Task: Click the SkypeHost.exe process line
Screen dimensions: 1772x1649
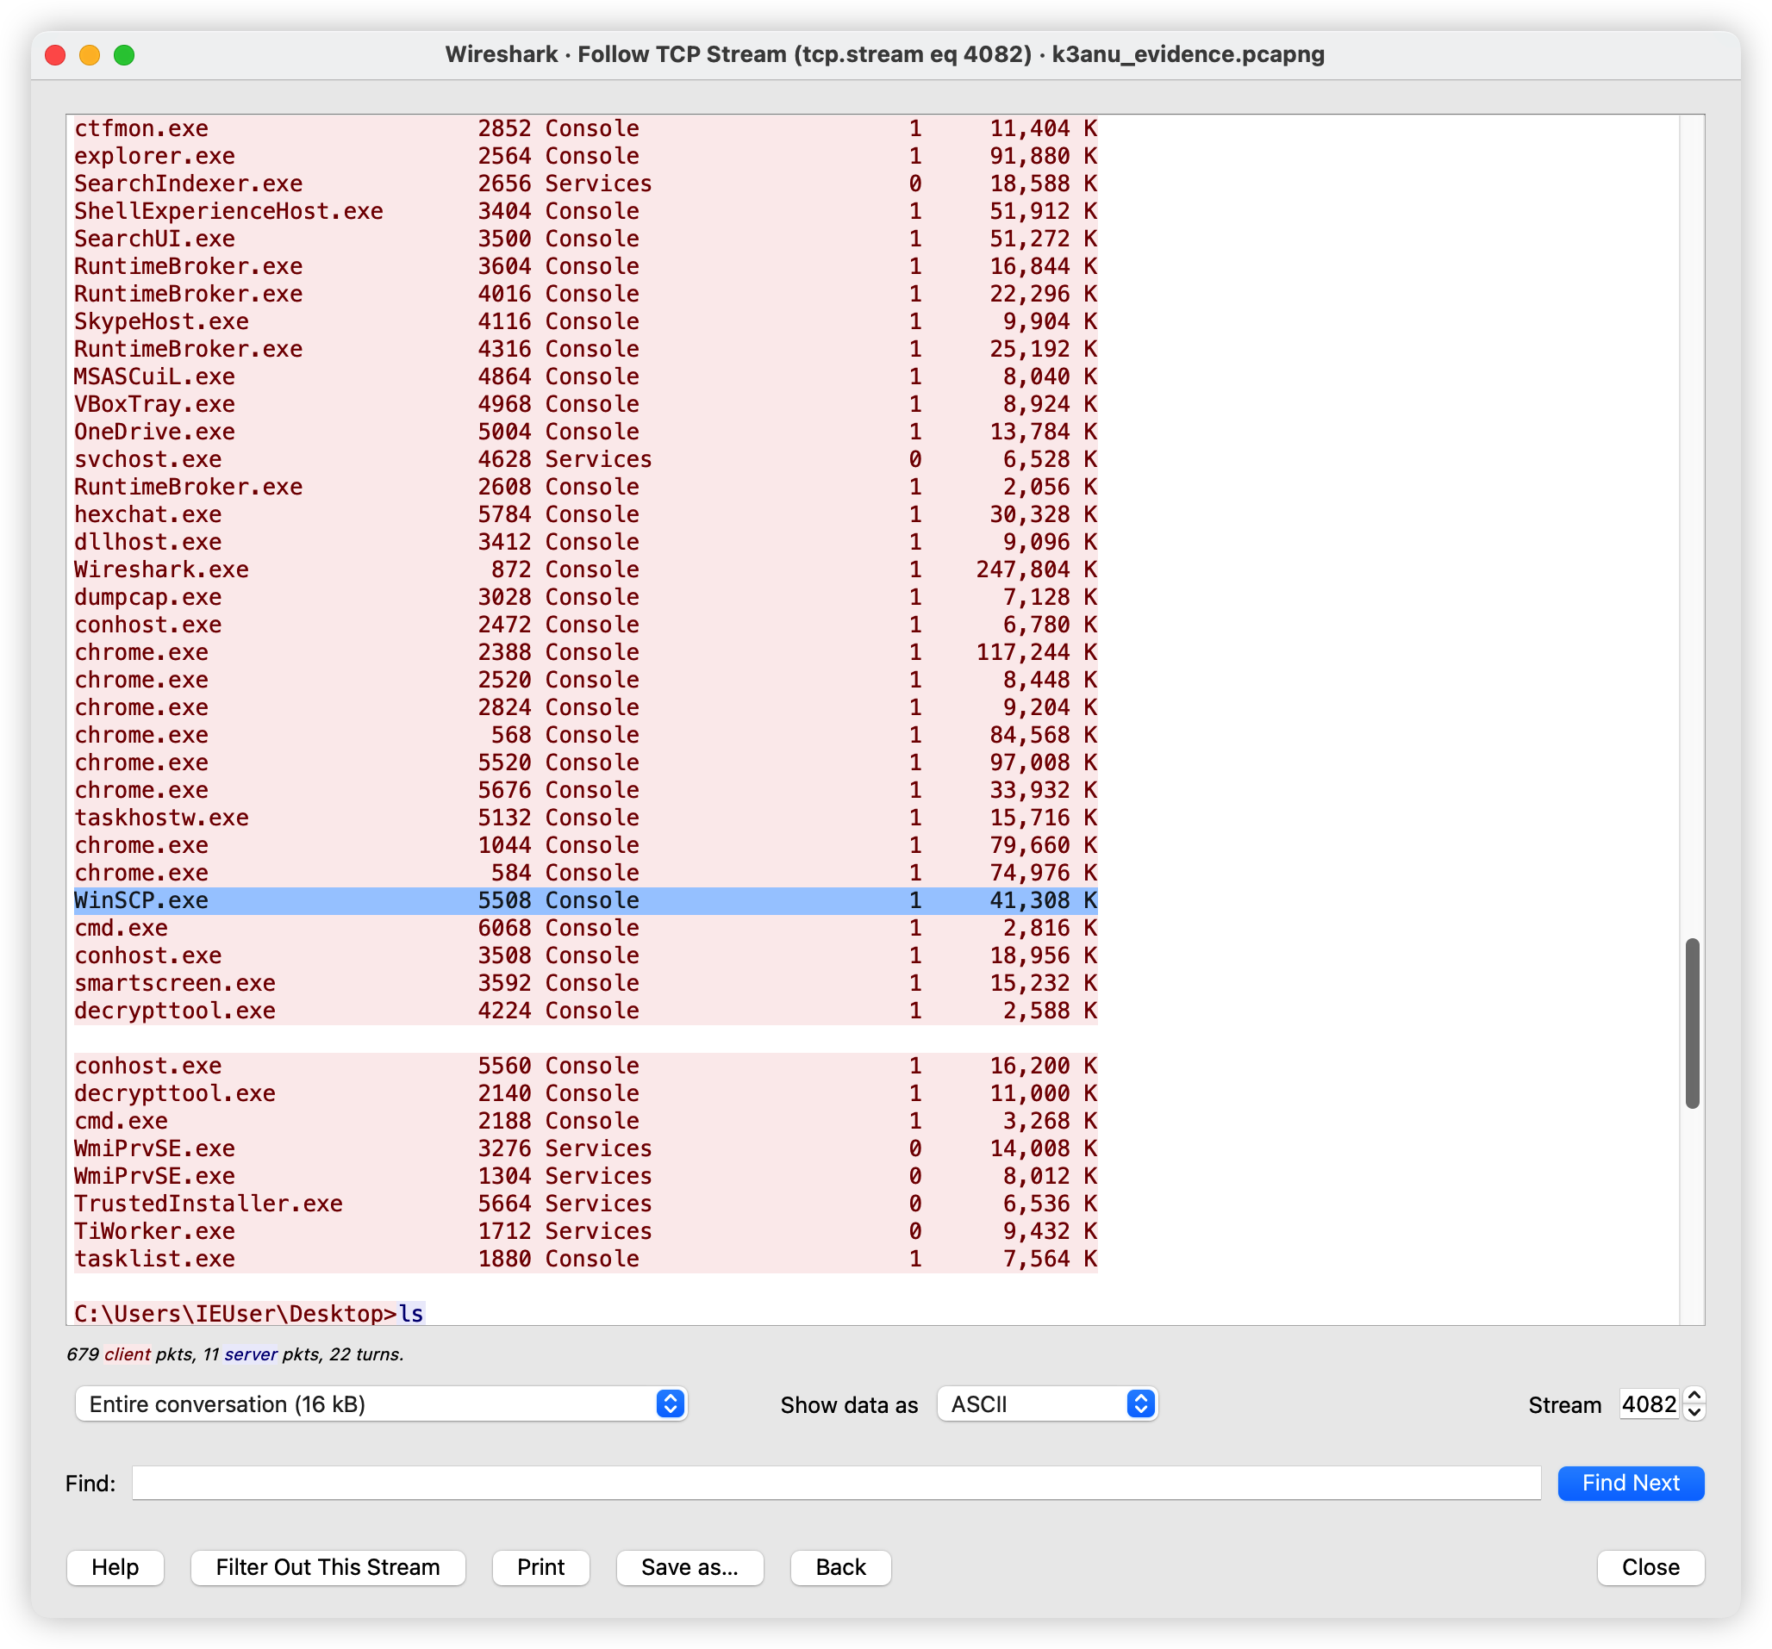Action: pos(585,321)
